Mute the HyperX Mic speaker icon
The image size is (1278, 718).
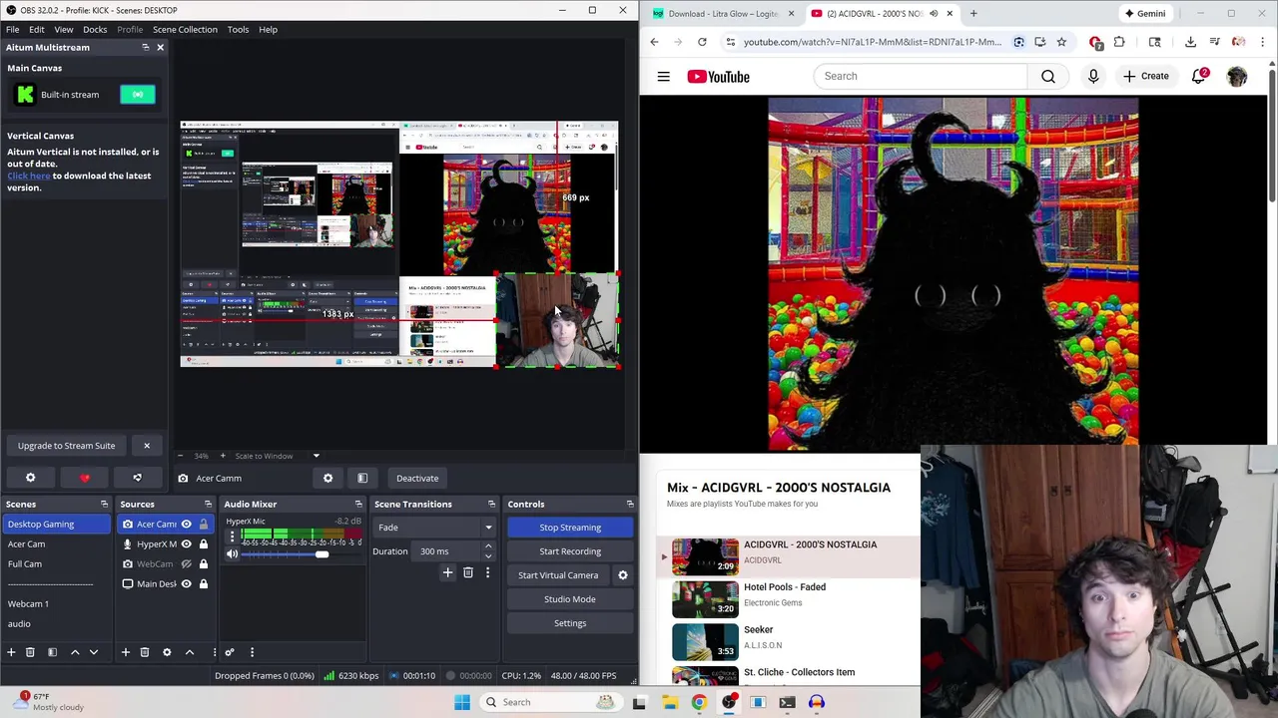tap(232, 554)
